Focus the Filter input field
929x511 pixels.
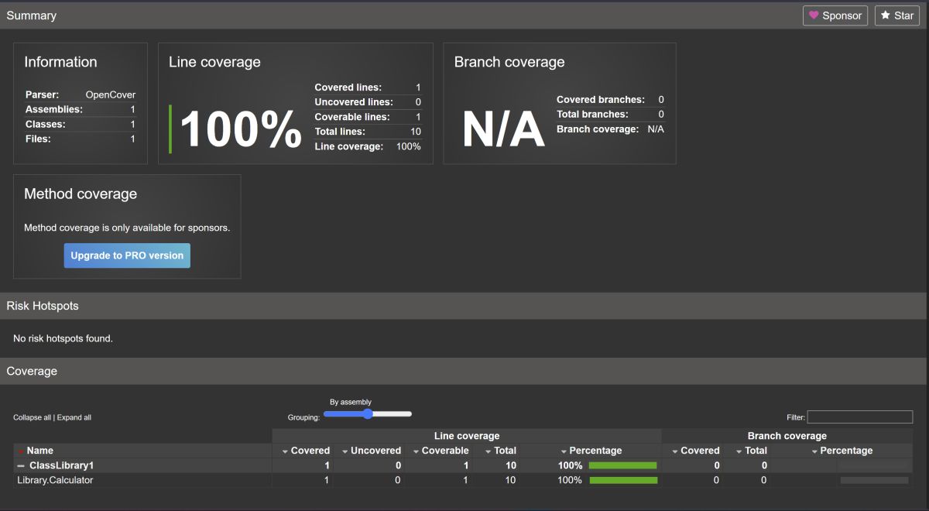tap(860, 417)
